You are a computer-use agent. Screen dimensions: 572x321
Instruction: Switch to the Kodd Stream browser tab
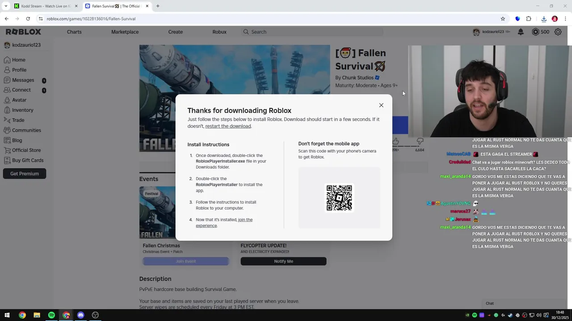click(46, 6)
